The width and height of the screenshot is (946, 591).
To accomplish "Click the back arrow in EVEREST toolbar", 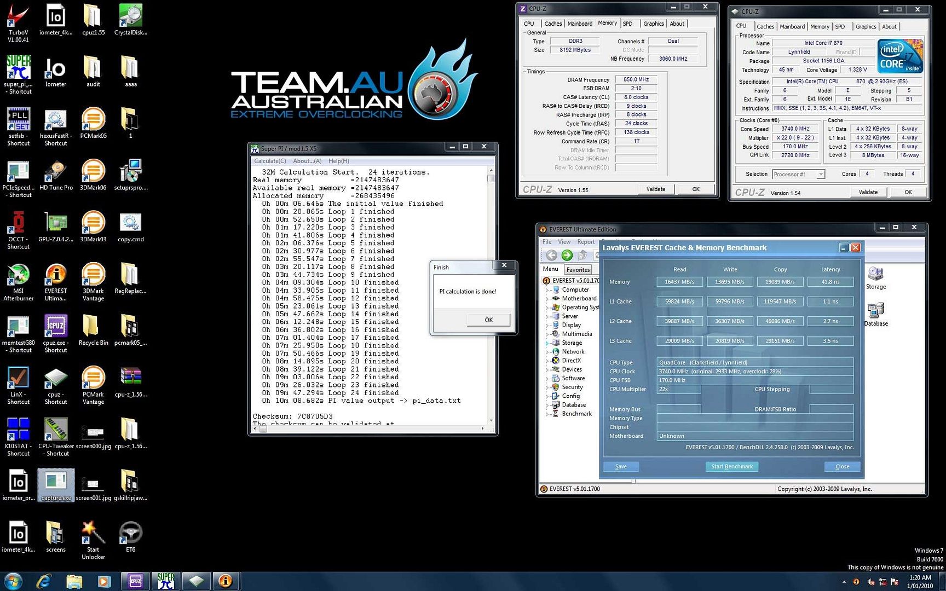I will click(x=551, y=255).
